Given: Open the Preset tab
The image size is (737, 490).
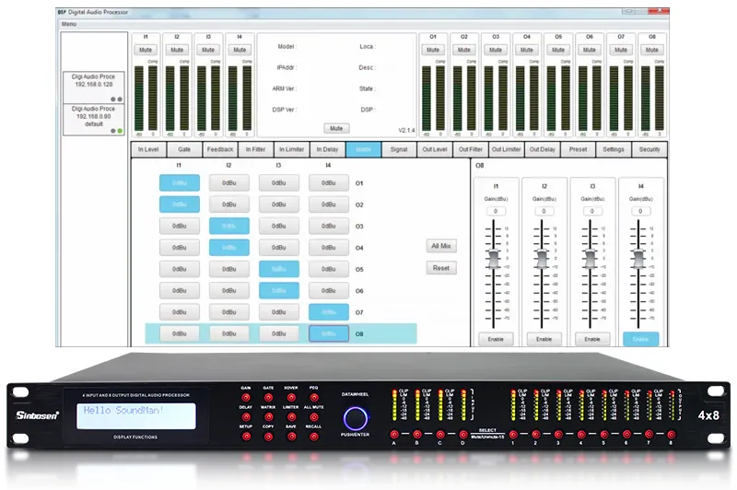Looking at the screenshot, I should coord(578,149).
